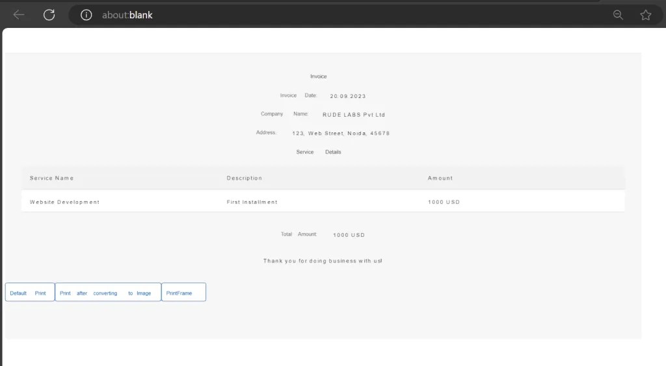Screen dimensions: 666x366
Task: Click the PrintFrame button
Action: (x=183, y=292)
